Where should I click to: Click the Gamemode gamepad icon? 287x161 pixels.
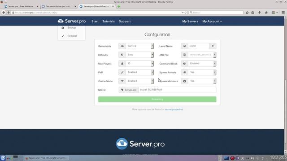(122, 46)
